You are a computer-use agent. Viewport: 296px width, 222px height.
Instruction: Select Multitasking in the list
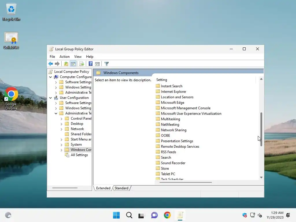coord(171,119)
